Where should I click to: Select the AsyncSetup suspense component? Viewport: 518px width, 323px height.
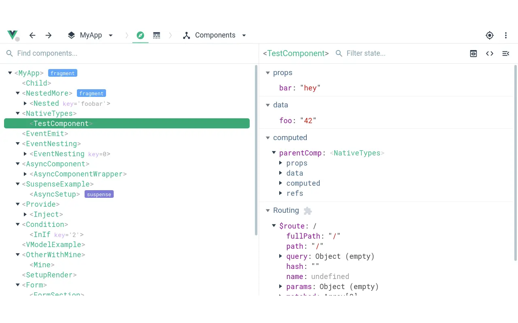point(55,194)
